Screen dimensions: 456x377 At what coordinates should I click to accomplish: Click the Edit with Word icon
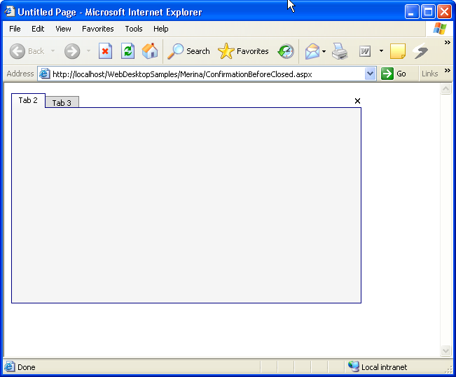pos(365,51)
